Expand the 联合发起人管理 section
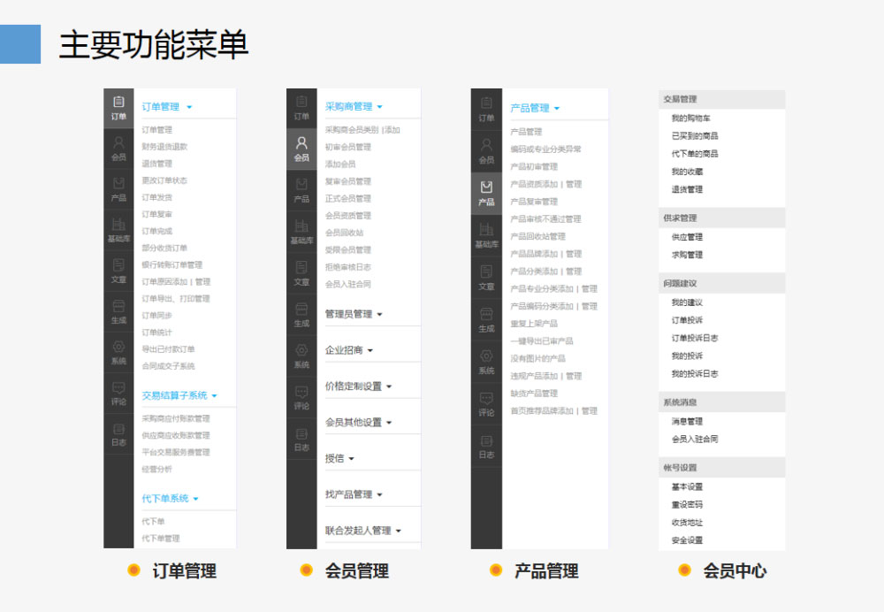 click(363, 531)
